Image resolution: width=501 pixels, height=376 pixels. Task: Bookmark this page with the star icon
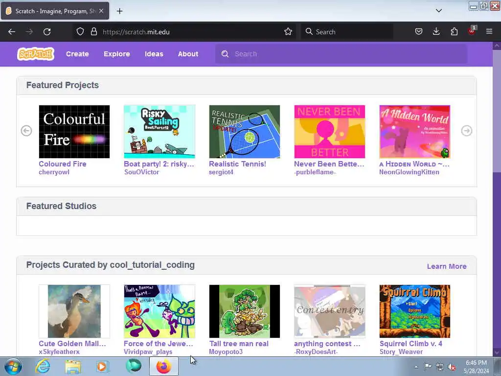click(288, 32)
